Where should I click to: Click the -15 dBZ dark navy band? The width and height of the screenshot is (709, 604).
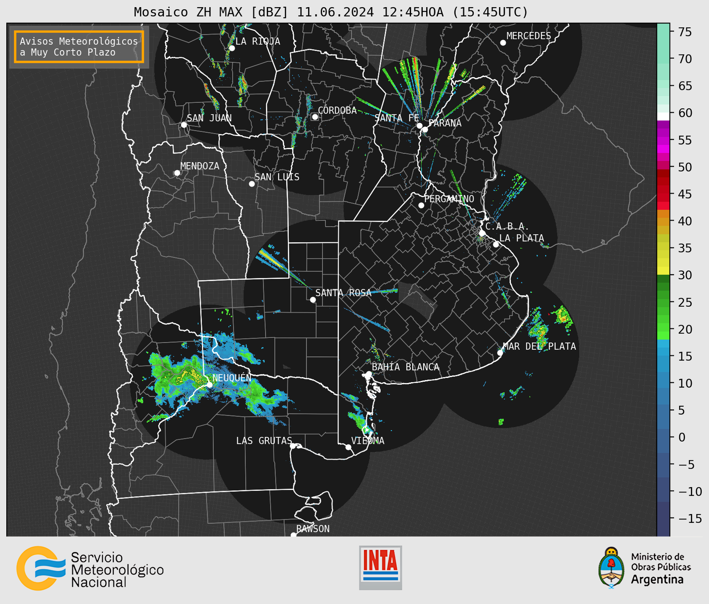663,518
